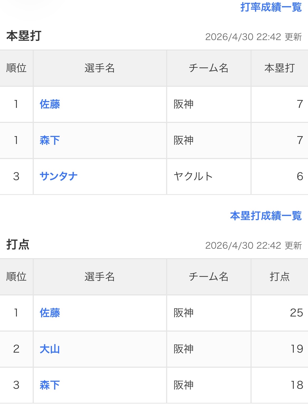Select 森下 in the 打点 table
Viewport: 308px width, 407px height.
[50, 385]
